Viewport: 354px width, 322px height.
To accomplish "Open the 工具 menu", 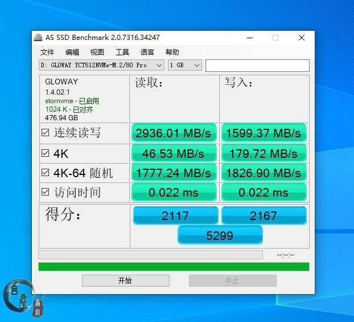I will click(122, 52).
